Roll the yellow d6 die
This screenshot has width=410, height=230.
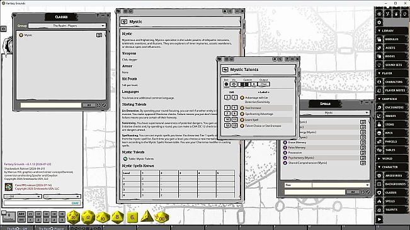tap(132, 217)
